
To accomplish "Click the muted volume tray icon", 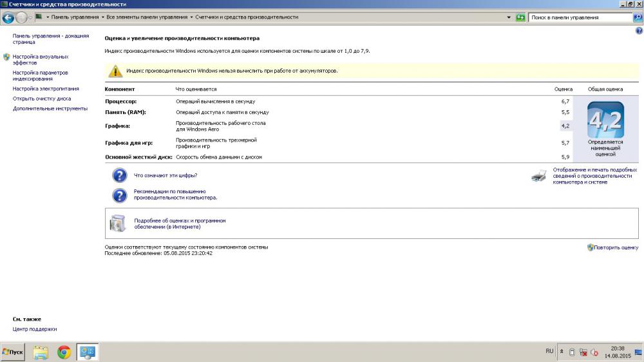I will point(594,352).
